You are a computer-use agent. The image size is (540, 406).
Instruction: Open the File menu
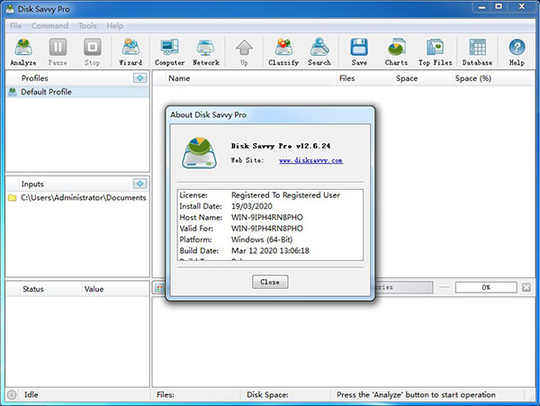[15, 26]
